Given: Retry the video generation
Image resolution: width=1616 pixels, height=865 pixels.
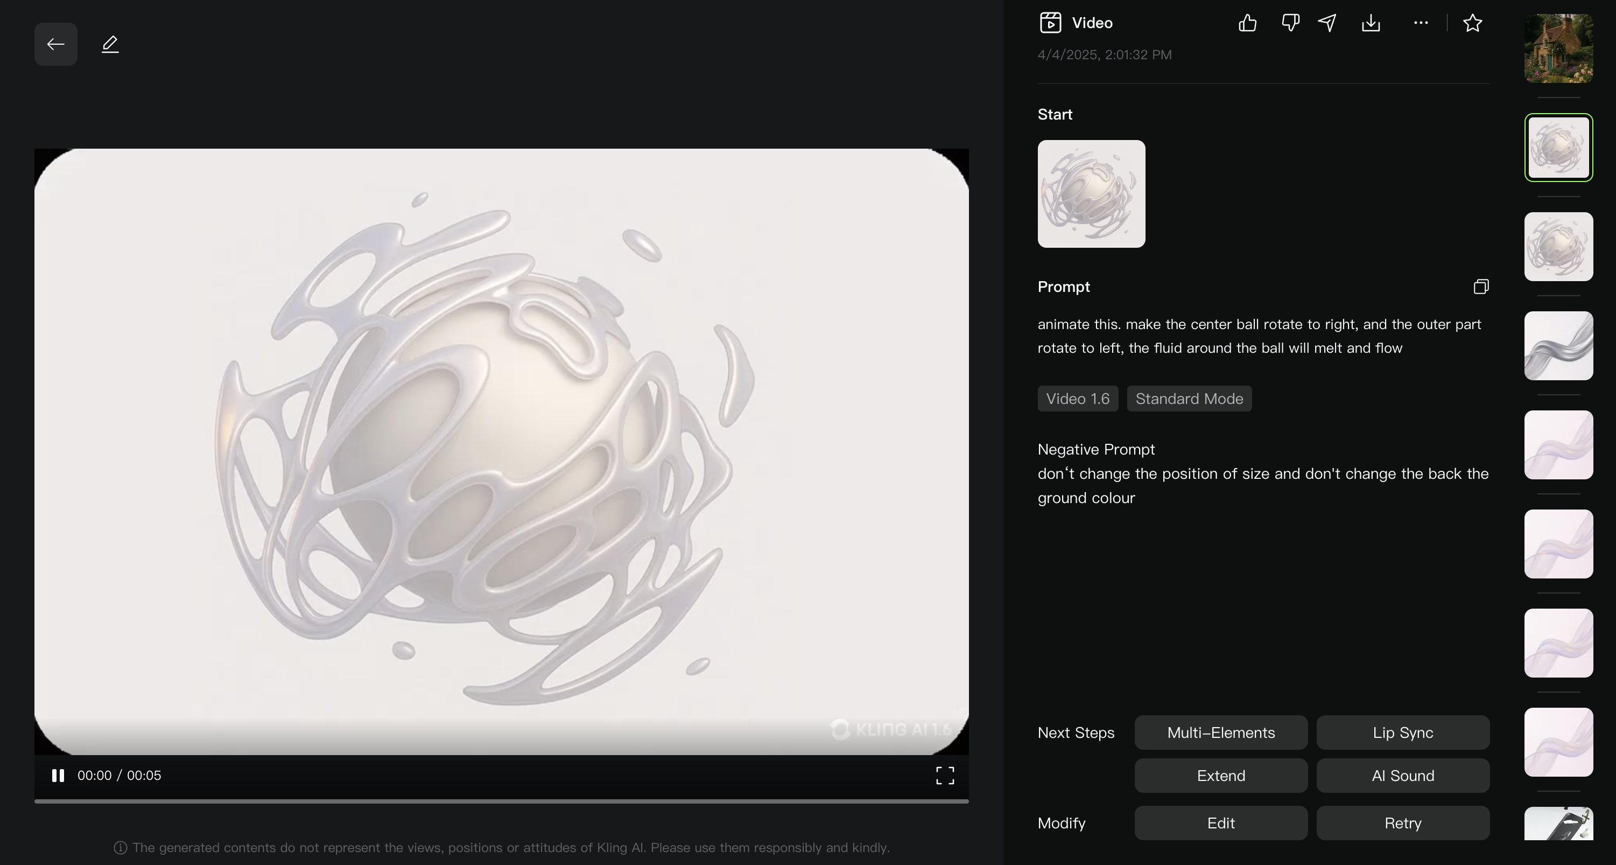Looking at the screenshot, I should pyautogui.click(x=1402, y=823).
